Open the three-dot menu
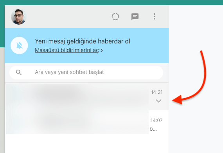The width and height of the screenshot is (223, 153). click(155, 16)
